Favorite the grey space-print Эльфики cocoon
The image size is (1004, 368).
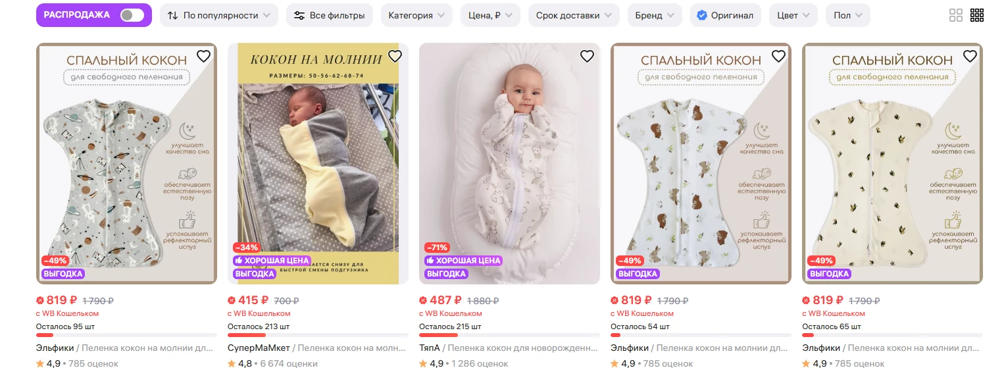click(x=203, y=57)
